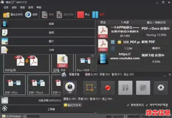Expand the 视频 video category
The height and width of the screenshot is (118, 172).
click(48, 24)
